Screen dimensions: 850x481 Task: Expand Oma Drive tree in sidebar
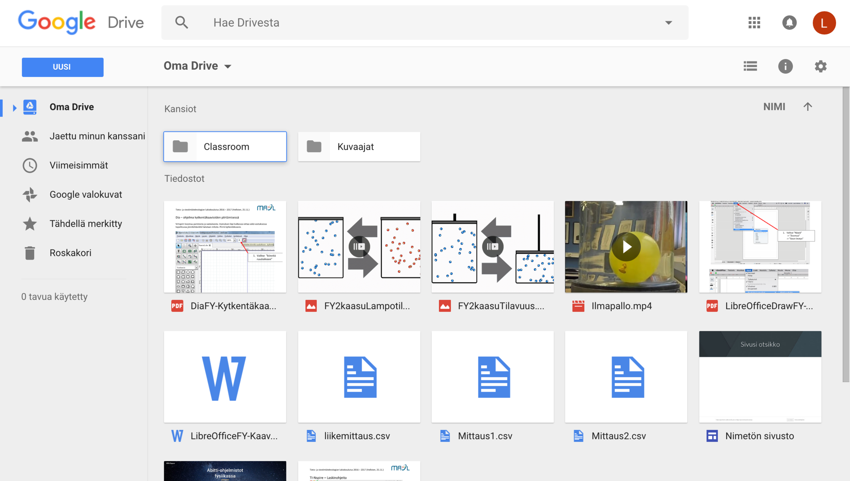pos(14,107)
